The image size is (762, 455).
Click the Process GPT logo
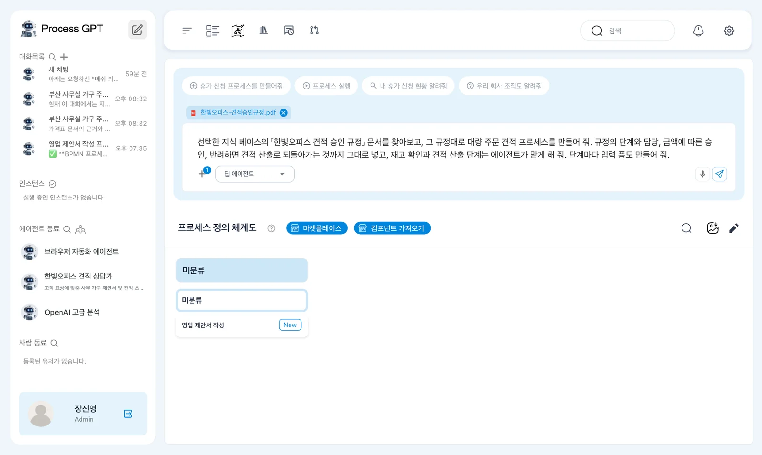point(62,29)
